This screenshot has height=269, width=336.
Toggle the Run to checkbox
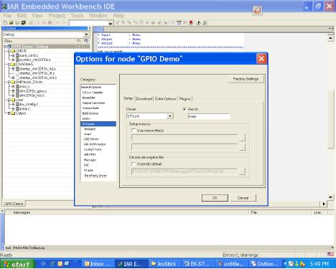[185, 109]
